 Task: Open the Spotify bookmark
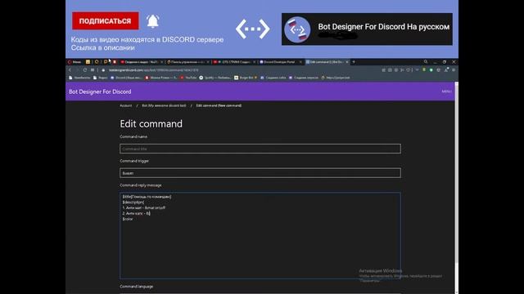point(215,78)
